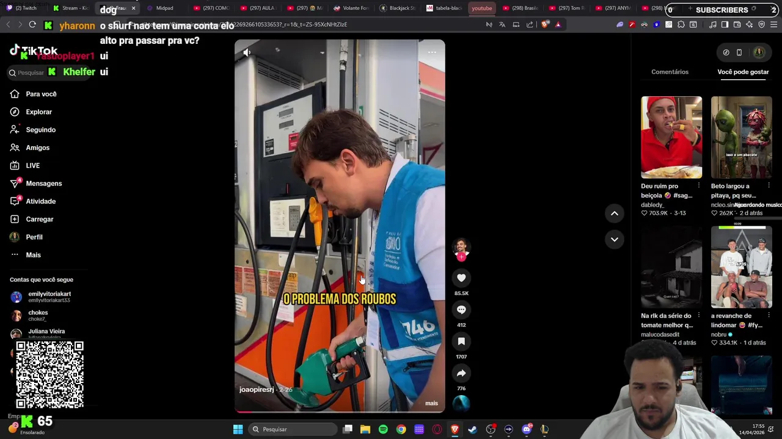Open the music note media control icon
This screenshot has width=782, height=439.
point(713,24)
